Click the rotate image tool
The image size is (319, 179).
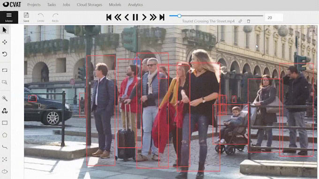tap(5, 54)
